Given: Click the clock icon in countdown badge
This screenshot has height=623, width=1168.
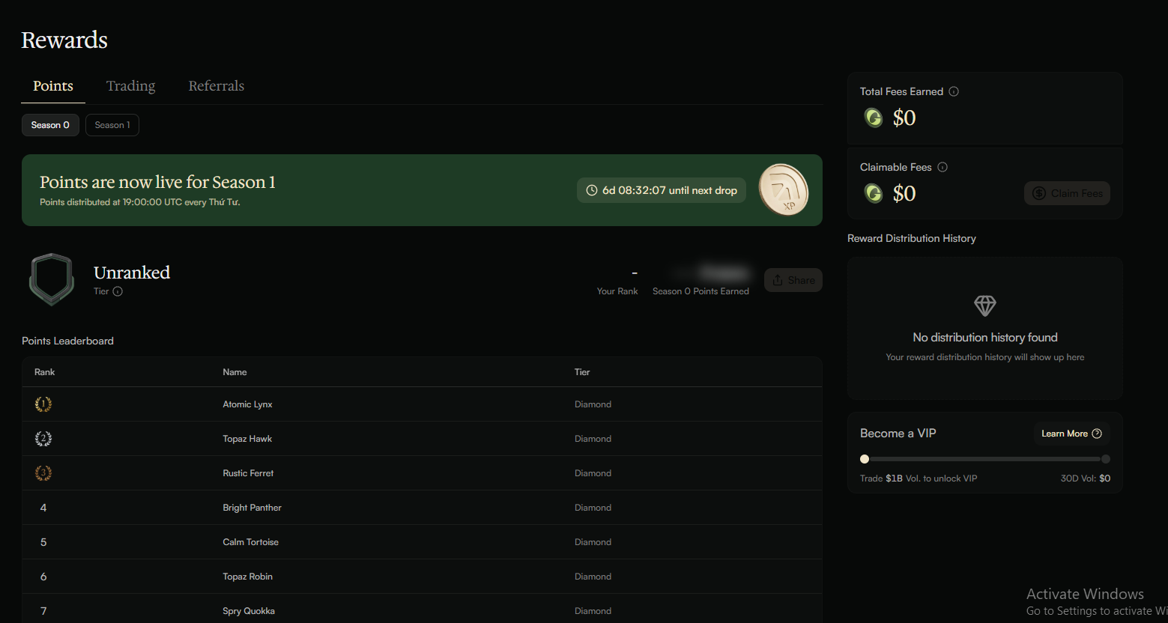Looking at the screenshot, I should coord(591,190).
